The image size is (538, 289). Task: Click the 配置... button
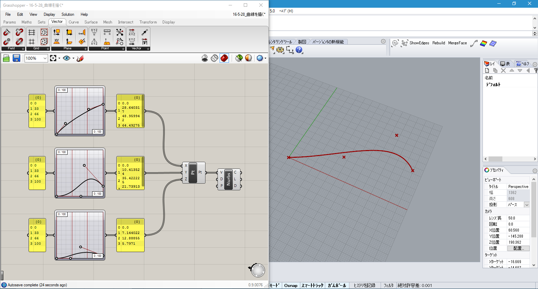point(518,248)
